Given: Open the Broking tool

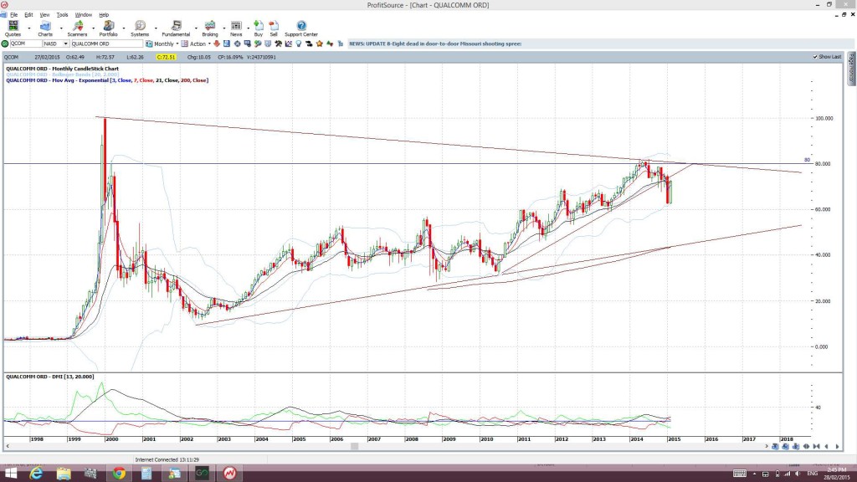Looking at the screenshot, I should click(210, 28).
